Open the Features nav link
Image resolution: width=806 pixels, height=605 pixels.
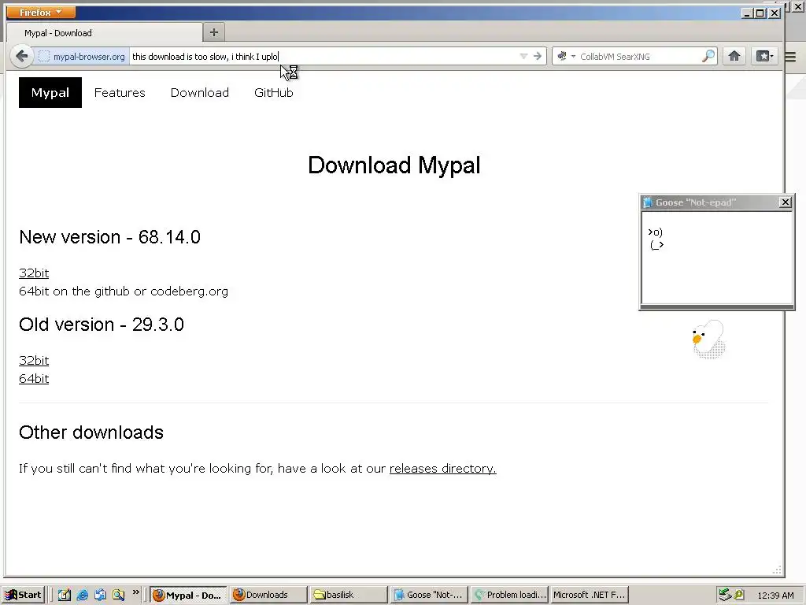pos(120,93)
